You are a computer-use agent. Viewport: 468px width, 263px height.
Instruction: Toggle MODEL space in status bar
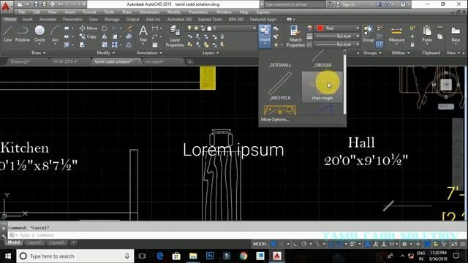pos(260,244)
